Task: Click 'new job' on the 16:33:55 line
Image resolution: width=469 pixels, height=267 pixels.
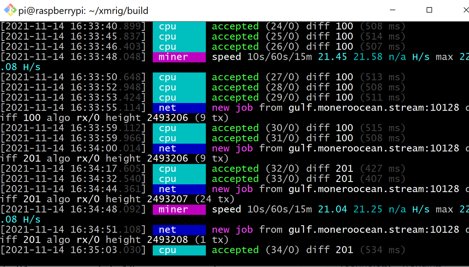Action: coord(232,108)
